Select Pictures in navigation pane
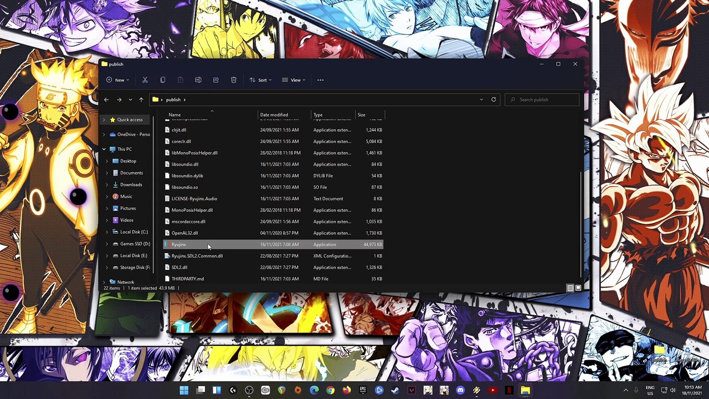The image size is (709, 399). (128, 208)
